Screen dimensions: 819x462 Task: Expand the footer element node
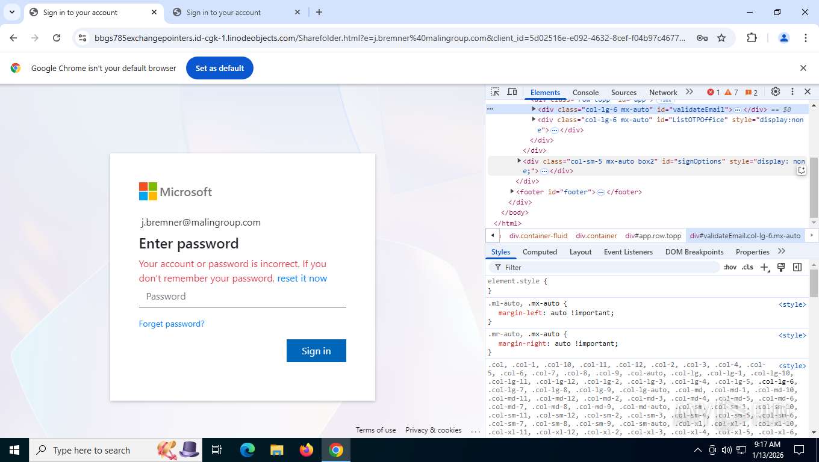pyautogui.click(x=512, y=191)
